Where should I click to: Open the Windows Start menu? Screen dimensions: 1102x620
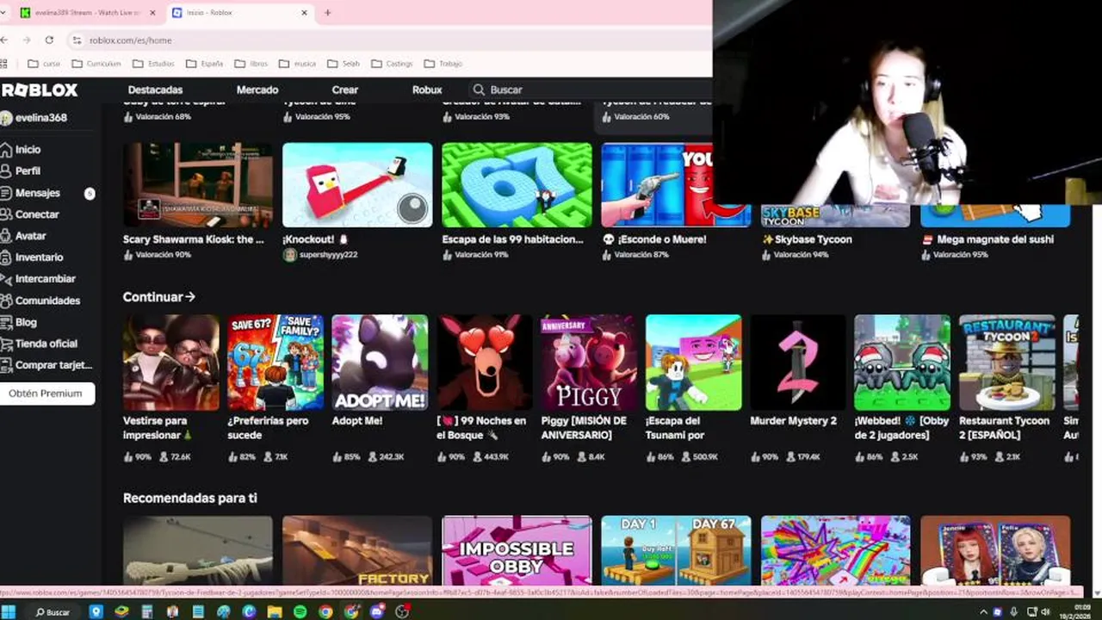[8, 611]
